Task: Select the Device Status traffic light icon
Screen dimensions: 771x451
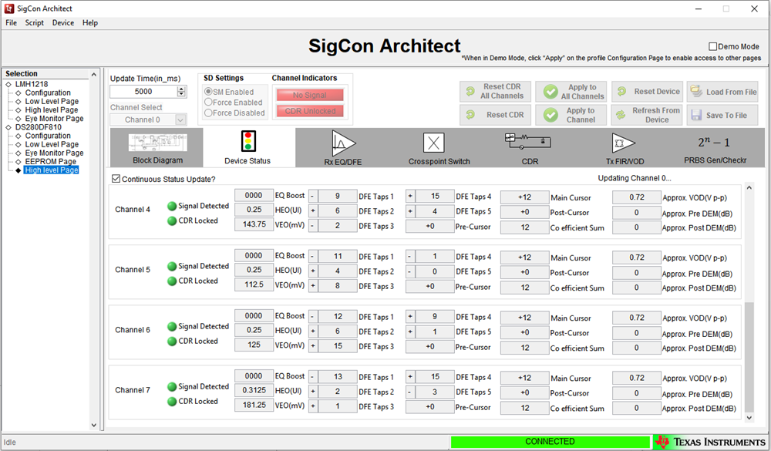Action: click(248, 141)
